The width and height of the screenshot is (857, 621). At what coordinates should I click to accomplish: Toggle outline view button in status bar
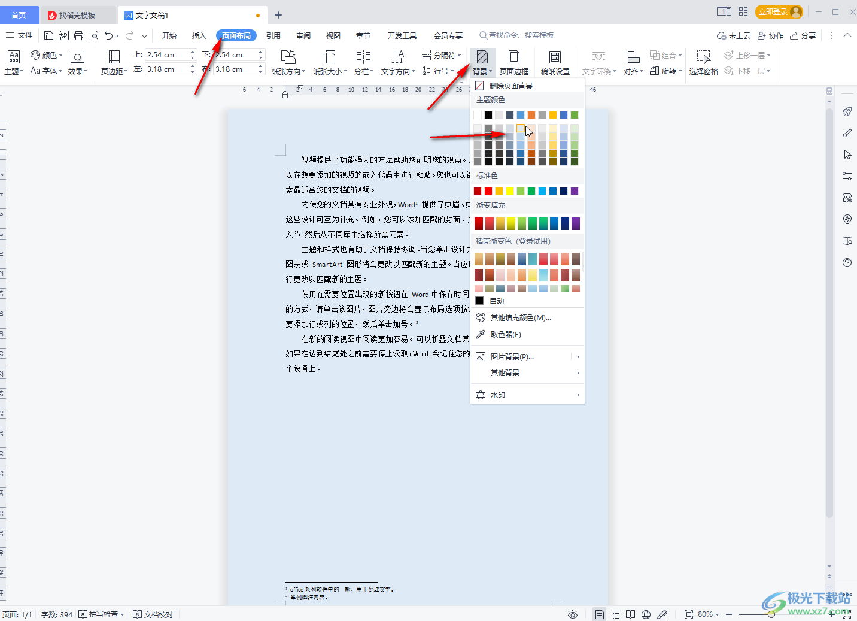click(615, 614)
